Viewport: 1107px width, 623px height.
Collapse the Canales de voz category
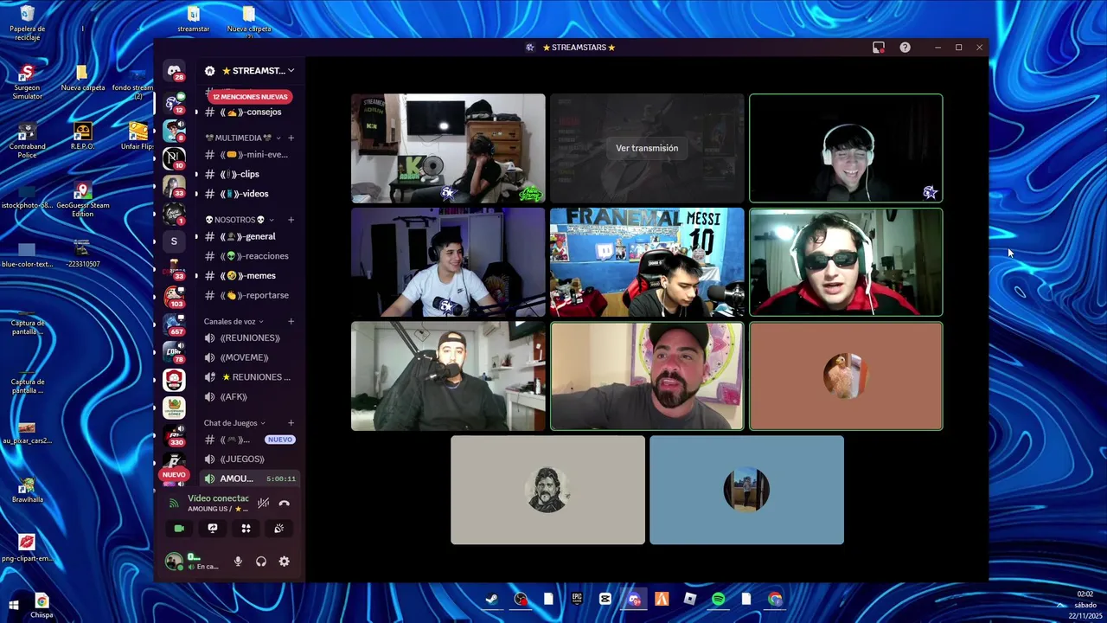coord(234,321)
